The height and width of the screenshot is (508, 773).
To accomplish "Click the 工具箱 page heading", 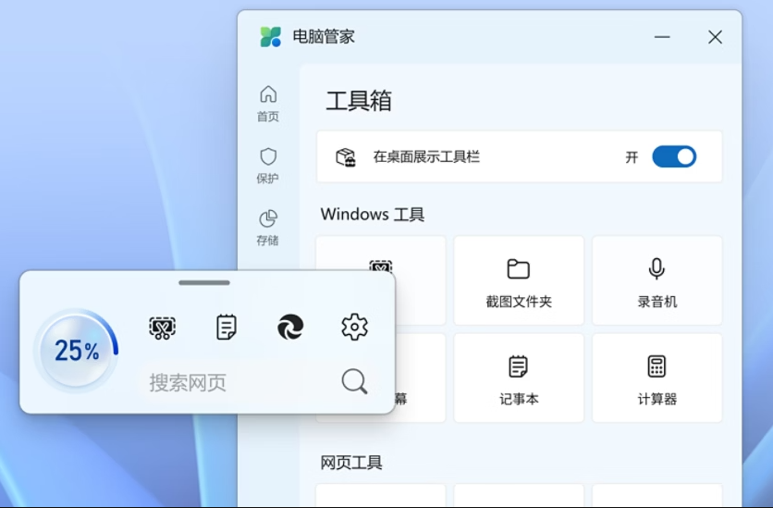I will (359, 101).
